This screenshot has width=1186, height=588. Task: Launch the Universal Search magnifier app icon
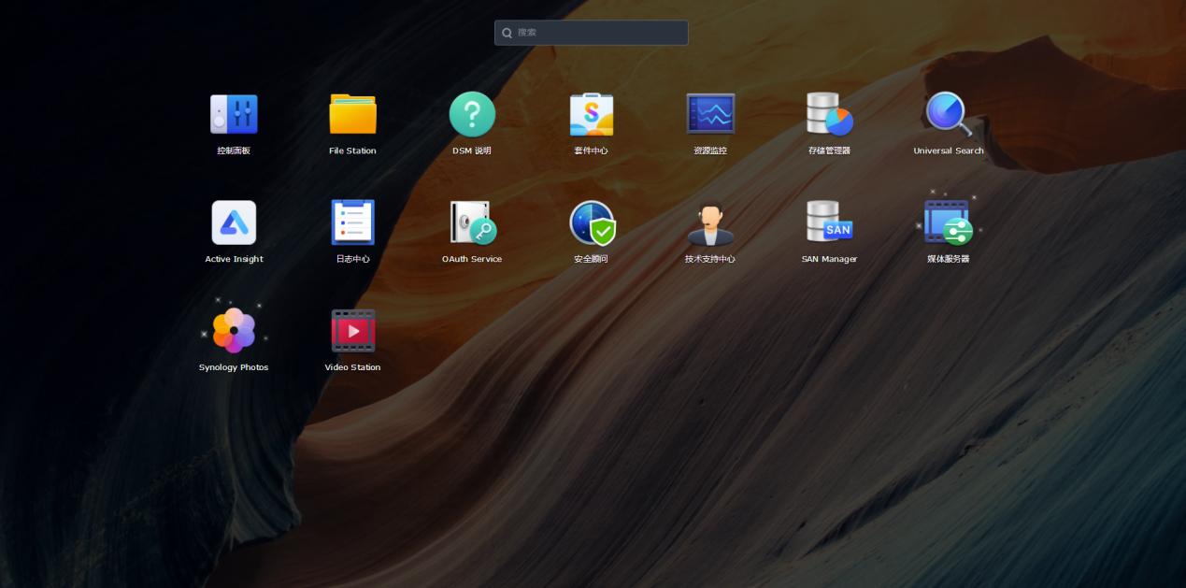click(x=948, y=114)
